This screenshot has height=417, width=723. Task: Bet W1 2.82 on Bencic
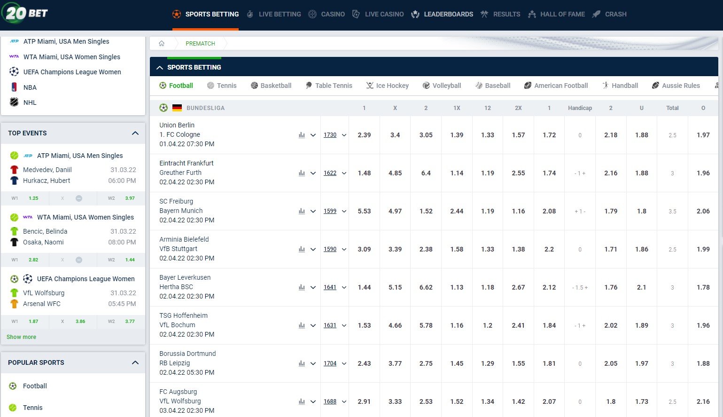[x=25, y=260]
